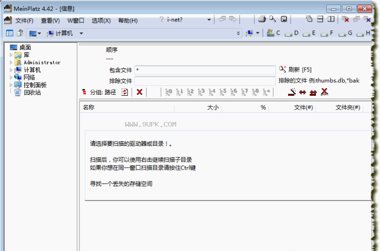
Task: Click the 排除文件 input field
Action: coord(205,80)
